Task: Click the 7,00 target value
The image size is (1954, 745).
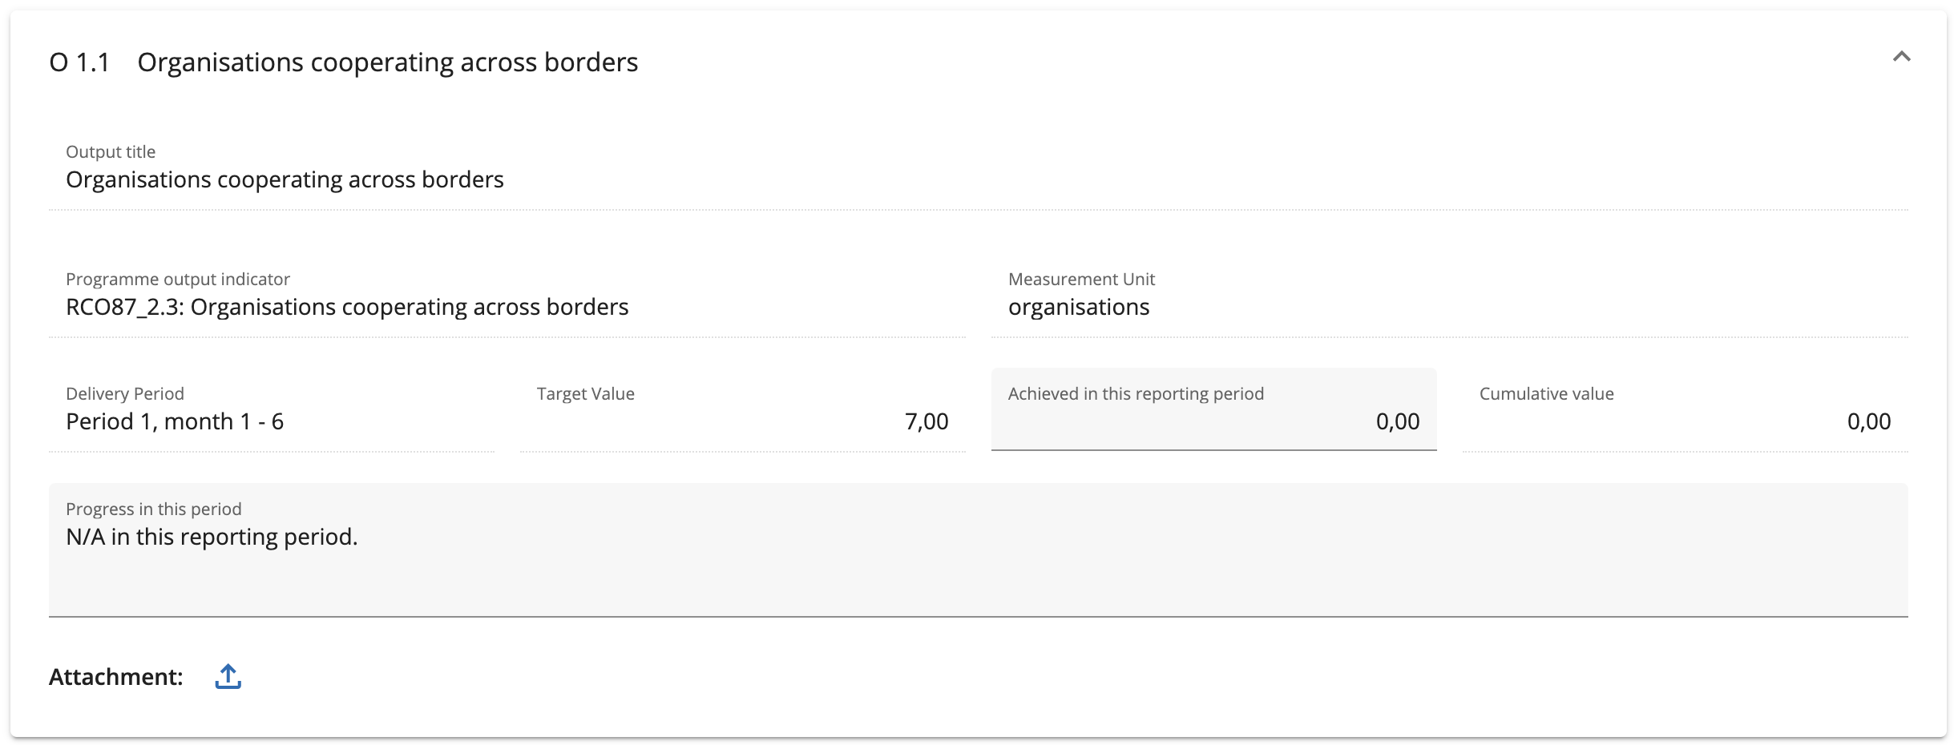Action: coord(926,421)
